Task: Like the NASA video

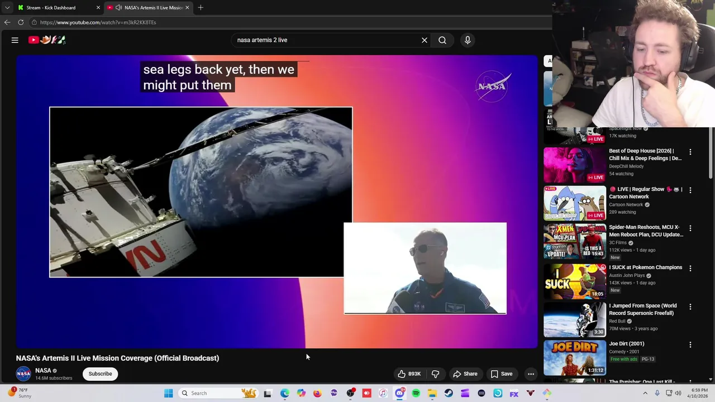Action: point(409,374)
